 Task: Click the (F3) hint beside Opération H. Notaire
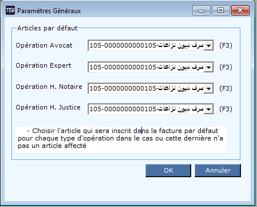pyautogui.click(x=226, y=88)
